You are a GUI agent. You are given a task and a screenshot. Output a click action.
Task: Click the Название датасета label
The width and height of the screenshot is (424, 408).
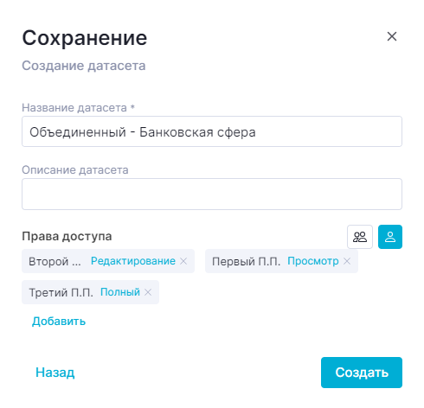[x=78, y=108]
